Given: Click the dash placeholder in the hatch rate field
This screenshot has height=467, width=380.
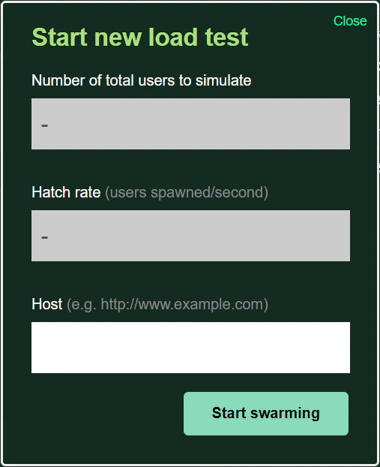Looking at the screenshot, I should (x=45, y=238).
